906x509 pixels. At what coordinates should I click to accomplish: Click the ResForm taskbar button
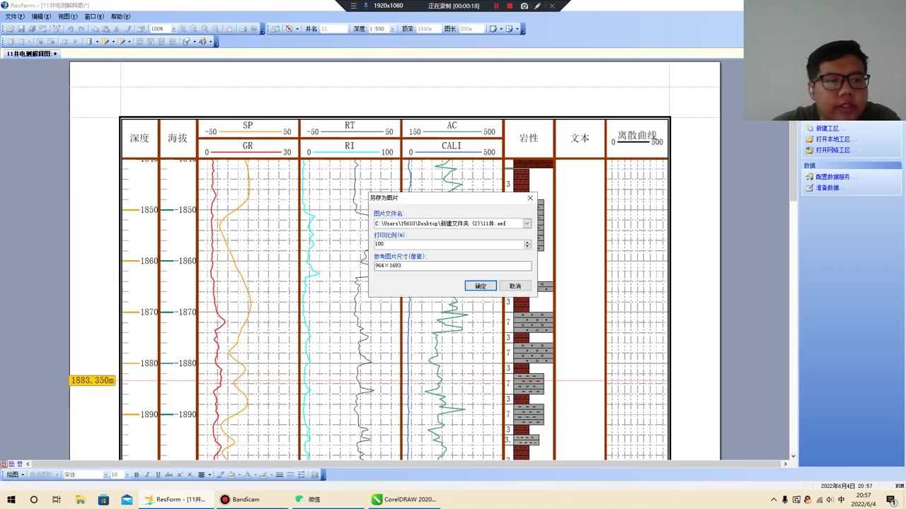click(x=176, y=499)
